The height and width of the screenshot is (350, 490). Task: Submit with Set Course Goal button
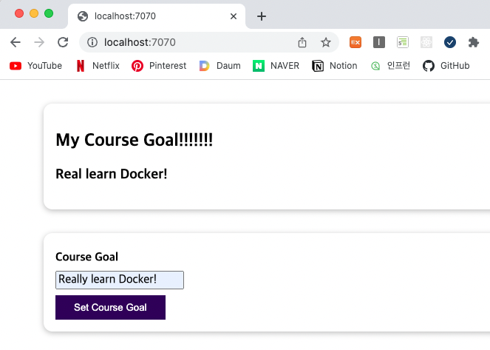point(110,308)
